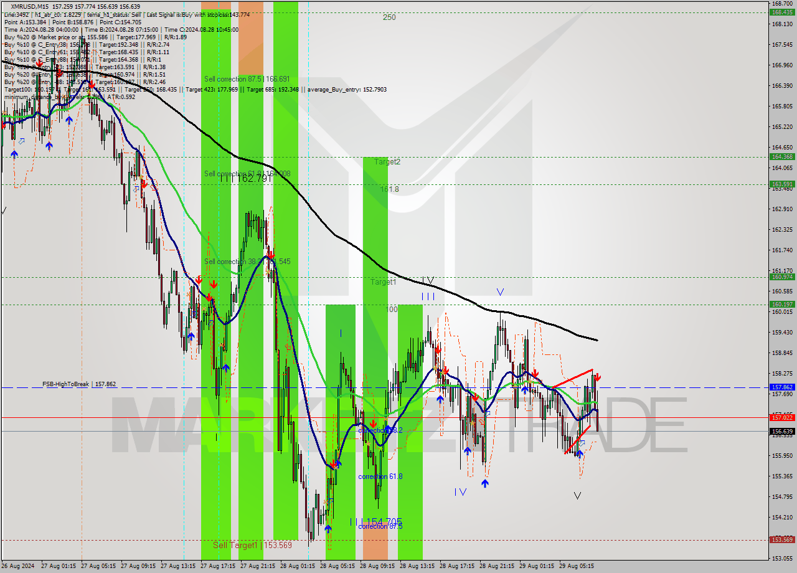The width and height of the screenshot is (797, 573).
Task: Click the 'Sell Target1 | 153.569' label
Action: [252, 545]
